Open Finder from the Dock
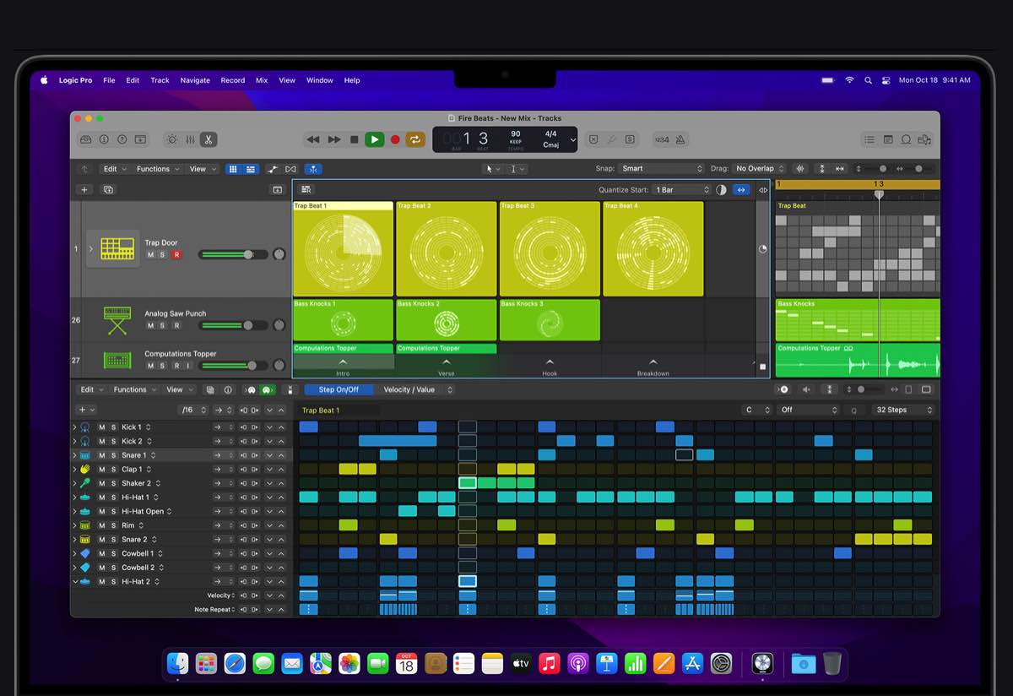Viewport: 1013px width, 696px height. [x=177, y=663]
